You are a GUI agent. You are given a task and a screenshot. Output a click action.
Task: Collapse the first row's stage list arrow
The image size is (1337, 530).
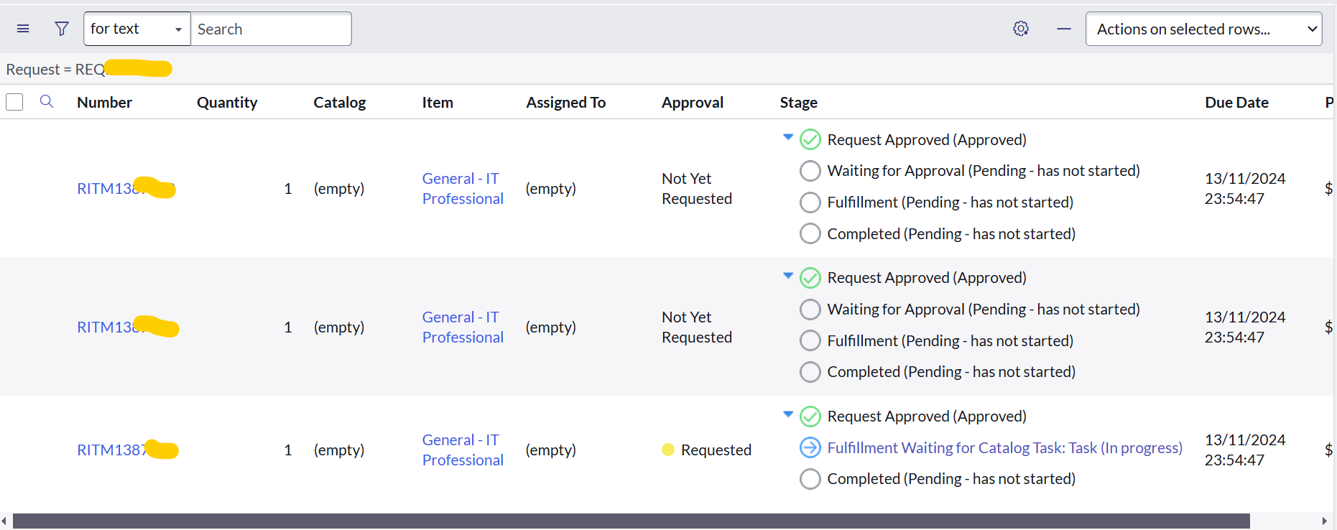tap(787, 136)
